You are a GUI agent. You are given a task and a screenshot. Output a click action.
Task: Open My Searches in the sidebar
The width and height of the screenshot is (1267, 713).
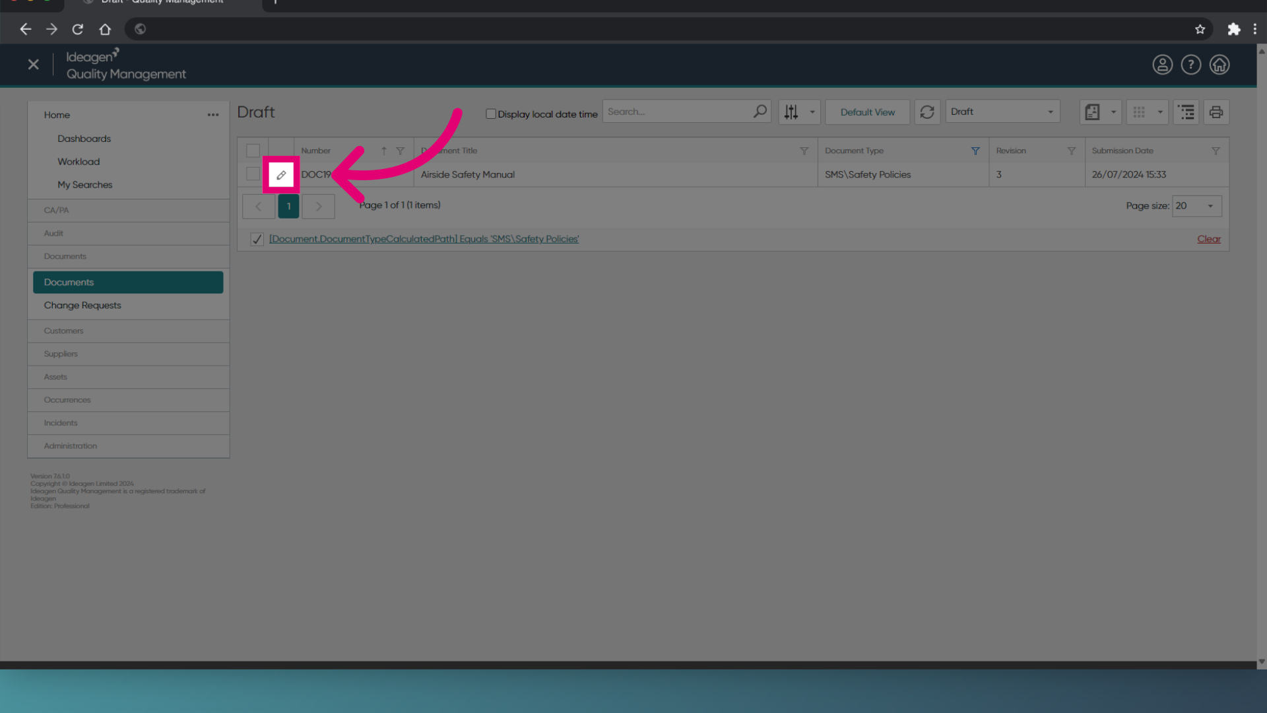(x=84, y=185)
